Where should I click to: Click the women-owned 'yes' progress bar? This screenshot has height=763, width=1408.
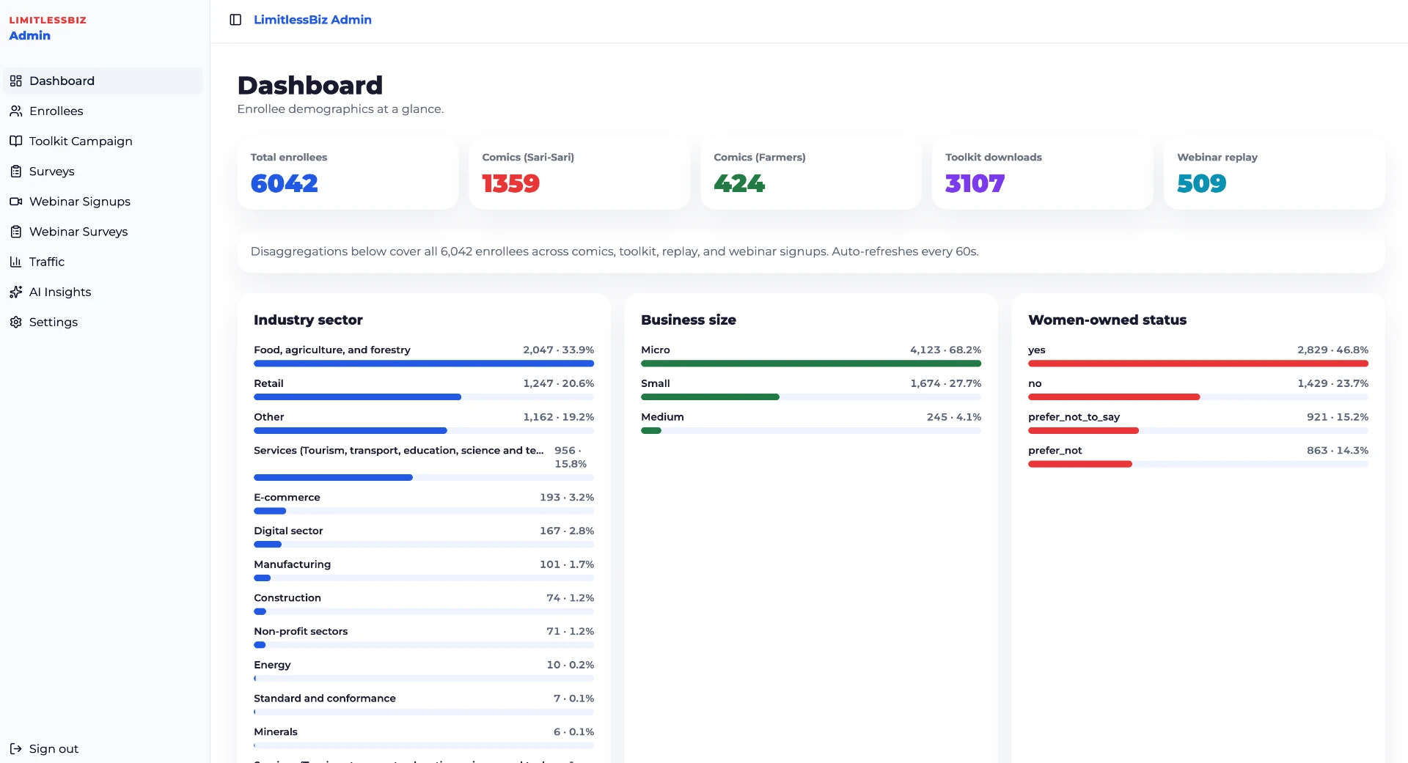pyautogui.click(x=1198, y=364)
